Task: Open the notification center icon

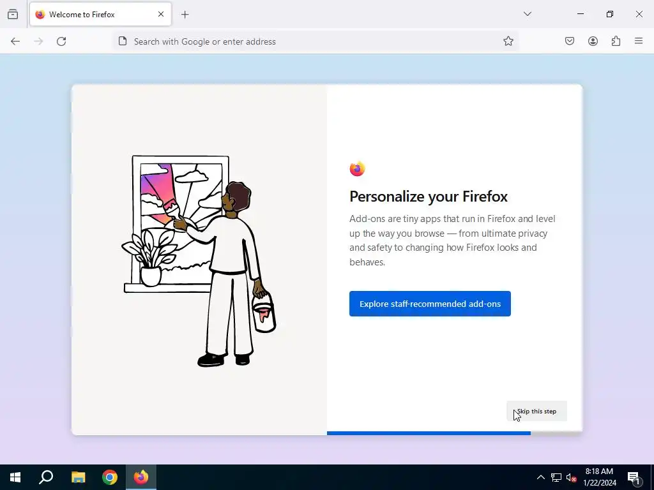Action: click(x=634, y=477)
